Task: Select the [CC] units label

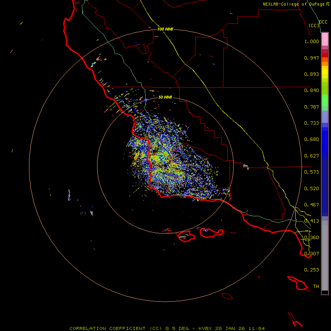Action: tap(314, 25)
